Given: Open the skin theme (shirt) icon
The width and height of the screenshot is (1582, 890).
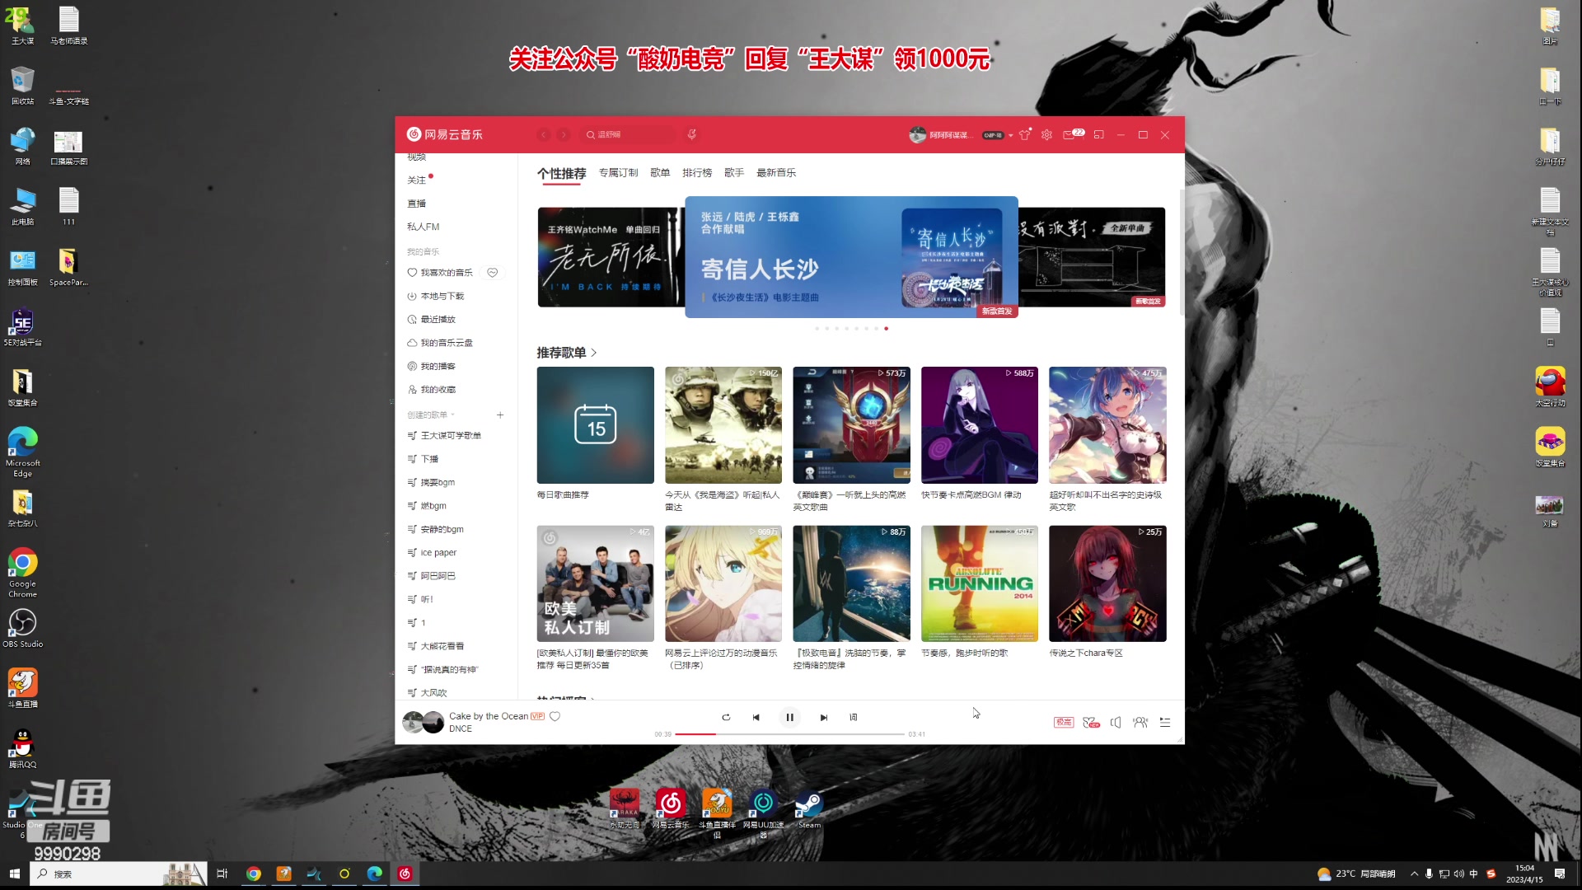Looking at the screenshot, I should 1025,134.
